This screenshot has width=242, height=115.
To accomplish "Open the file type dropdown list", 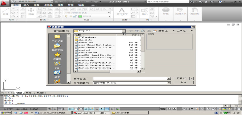I will pyautogui.click(x=169, y=83).
